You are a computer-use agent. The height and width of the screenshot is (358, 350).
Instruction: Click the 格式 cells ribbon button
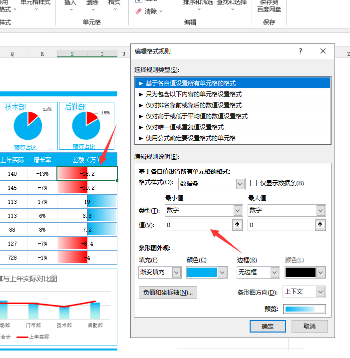[114, 5]
